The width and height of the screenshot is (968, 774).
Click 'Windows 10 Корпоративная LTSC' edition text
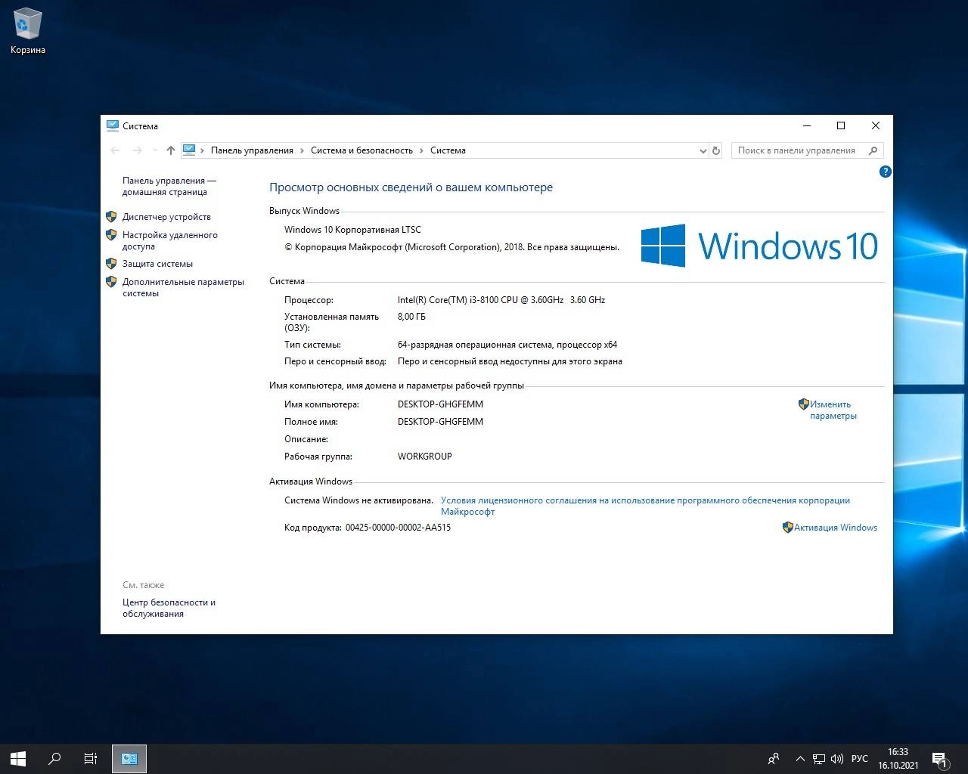tap(352, 230)
